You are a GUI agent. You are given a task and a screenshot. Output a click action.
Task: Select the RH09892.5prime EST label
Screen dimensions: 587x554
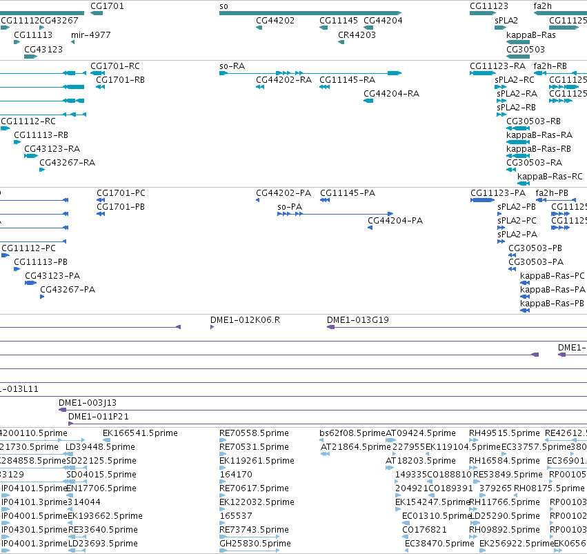pos(505,530)
